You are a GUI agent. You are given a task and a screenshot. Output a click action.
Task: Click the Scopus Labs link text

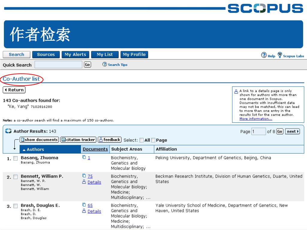[x=294, y=56]
